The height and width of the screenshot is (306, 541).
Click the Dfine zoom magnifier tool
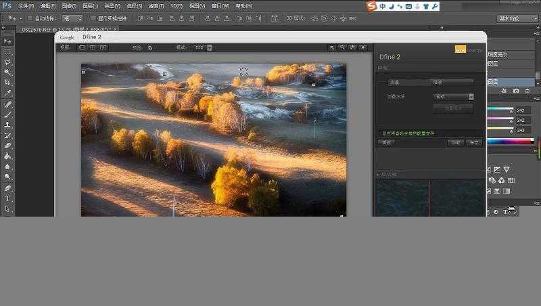342,47
